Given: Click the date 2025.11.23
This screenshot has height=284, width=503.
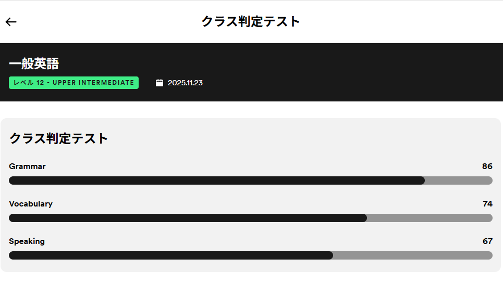Looking at the screenshot, I should coord(185,83).
